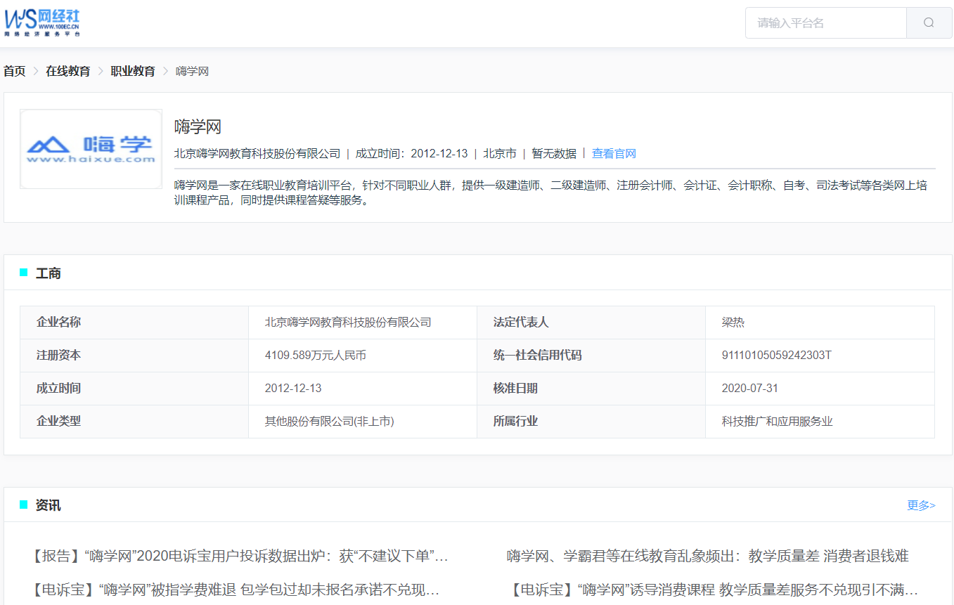Click the 2020-07-31 approval date value
The width and height of the screenshot is (954, 605).
(750, 389)
